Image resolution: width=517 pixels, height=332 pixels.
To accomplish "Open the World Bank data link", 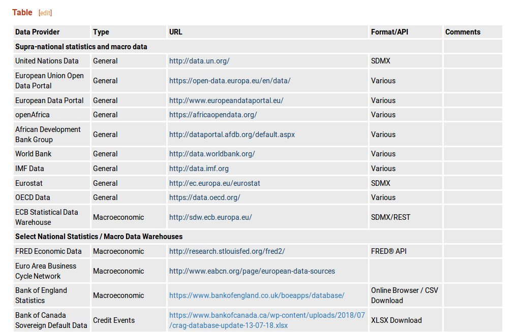I will click(211, 153).
